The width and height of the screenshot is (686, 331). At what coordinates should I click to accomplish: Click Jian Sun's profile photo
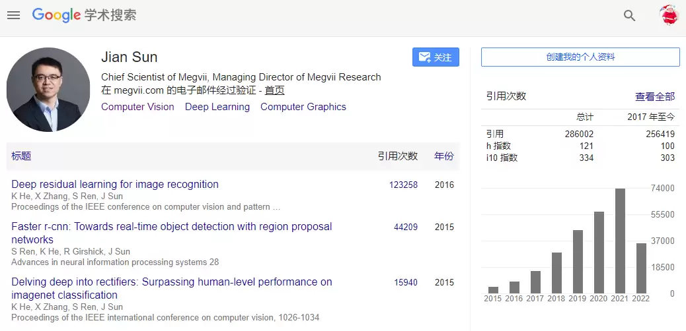pyautogui.click(x=48, y=90)
